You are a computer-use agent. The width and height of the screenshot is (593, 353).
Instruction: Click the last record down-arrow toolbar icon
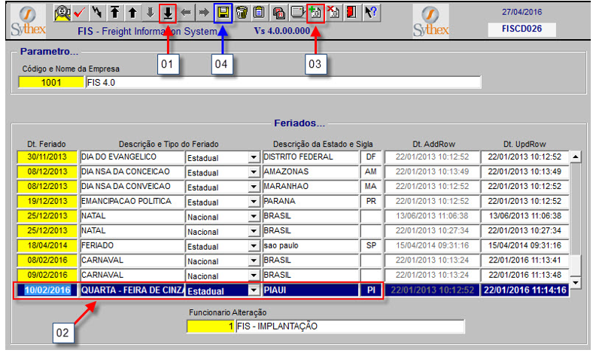click(x=169, y=13)
